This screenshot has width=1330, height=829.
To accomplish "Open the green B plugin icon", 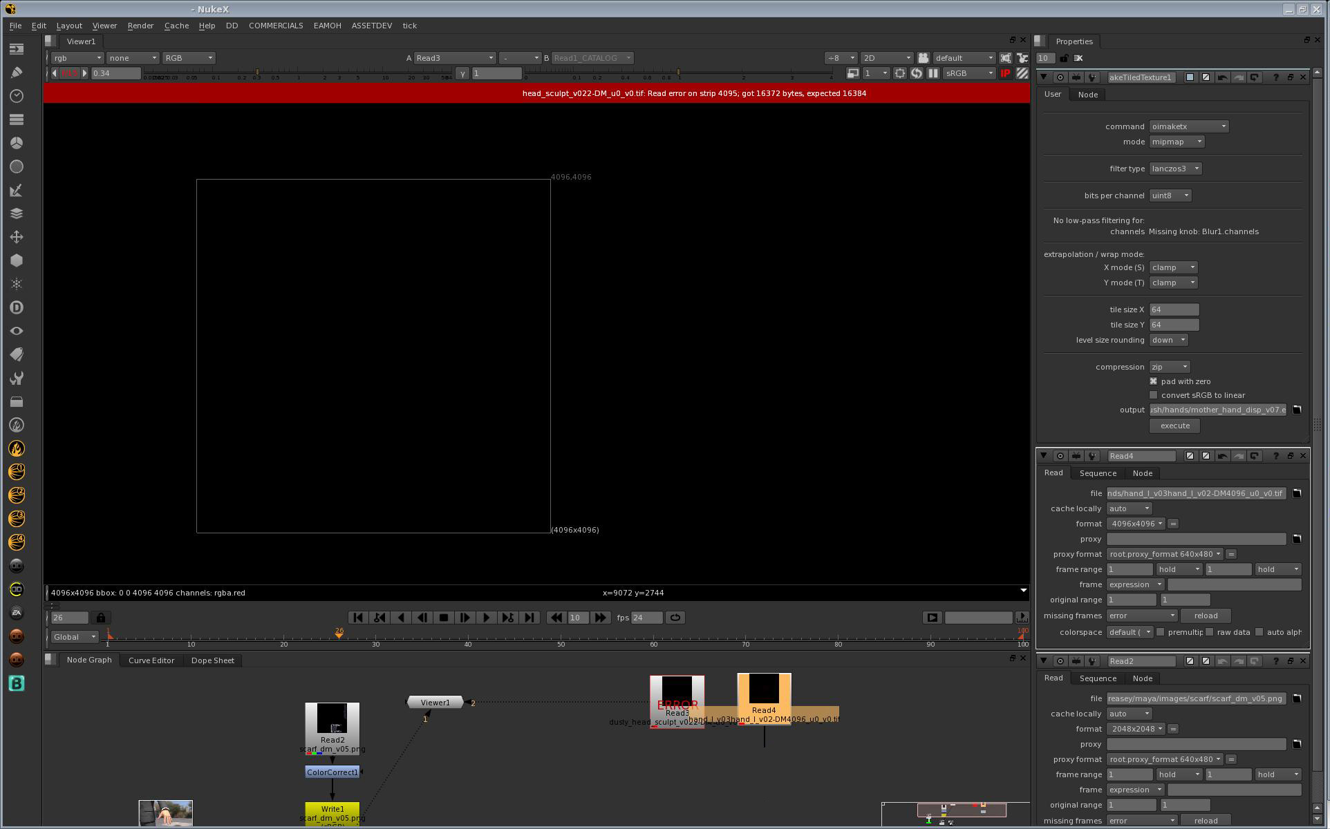I will point(17,683).
